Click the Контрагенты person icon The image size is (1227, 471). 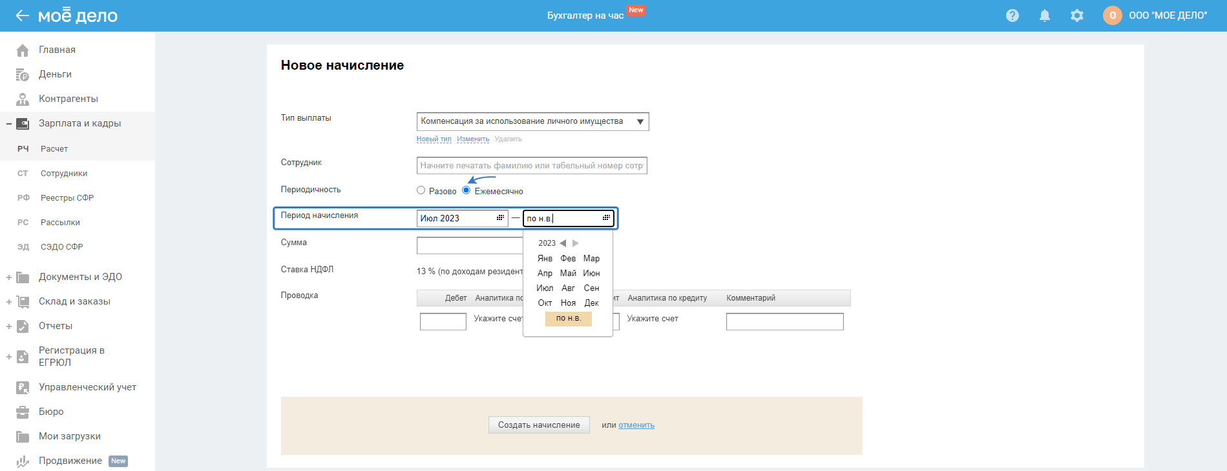23,99
